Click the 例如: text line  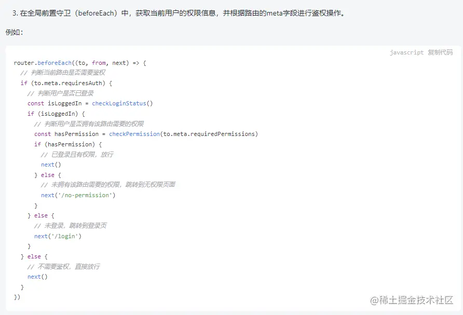(14, 32)
